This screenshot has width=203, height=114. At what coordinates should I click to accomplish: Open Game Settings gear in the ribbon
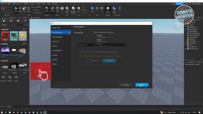tap(108, 9)
